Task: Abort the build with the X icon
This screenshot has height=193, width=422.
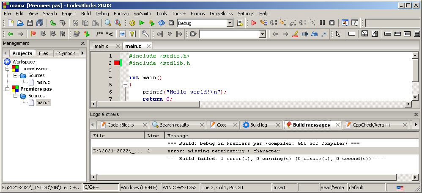Action: point(171,23)
